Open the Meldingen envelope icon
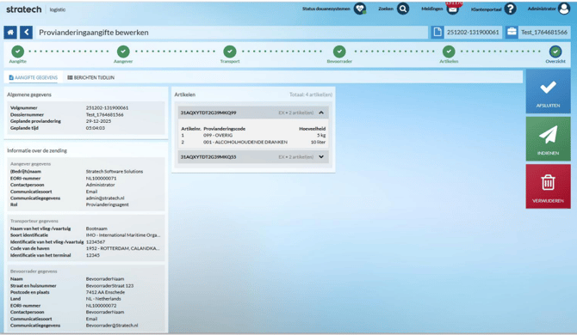 pyautogui.click(x=453, y=9)
